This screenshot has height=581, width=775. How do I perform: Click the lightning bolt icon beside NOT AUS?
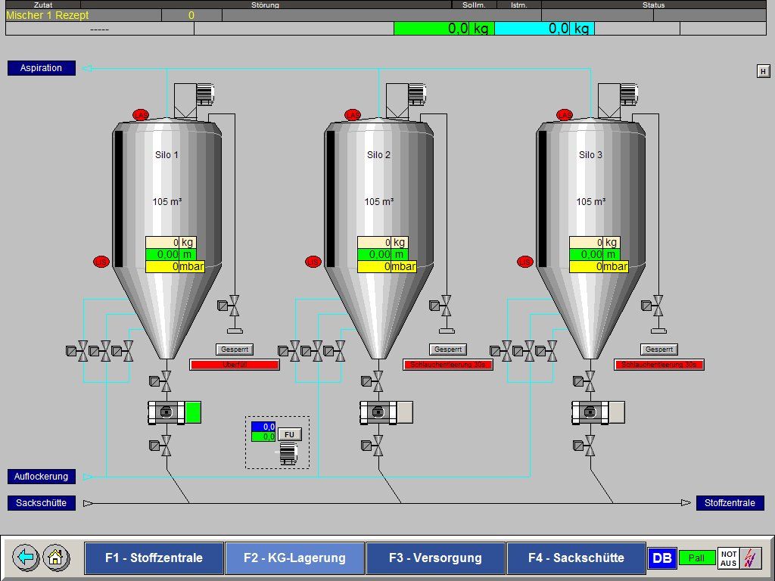[x=750, y=558]
